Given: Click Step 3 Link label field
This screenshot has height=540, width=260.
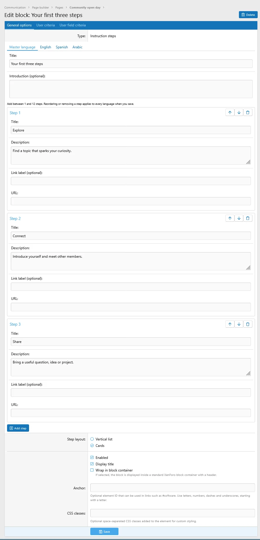Looking at the screenshot, I should click(131, 393).
